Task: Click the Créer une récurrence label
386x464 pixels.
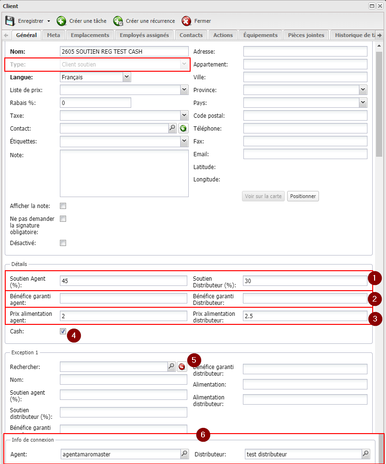Action: coord(150,21)
